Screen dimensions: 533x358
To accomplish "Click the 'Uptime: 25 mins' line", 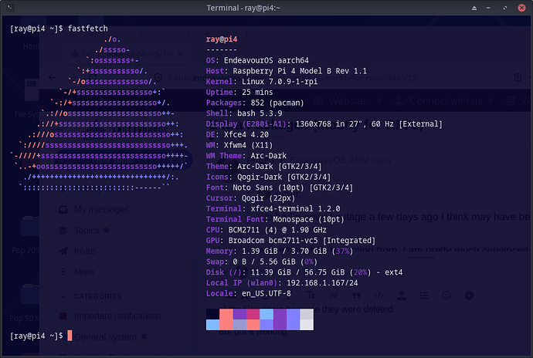I will (x=239, y=92).
